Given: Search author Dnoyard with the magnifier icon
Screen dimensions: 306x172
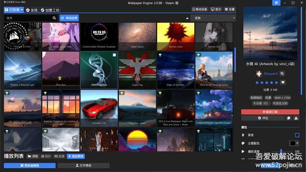Looking at the screenshot, I should [x=282, y=74].
